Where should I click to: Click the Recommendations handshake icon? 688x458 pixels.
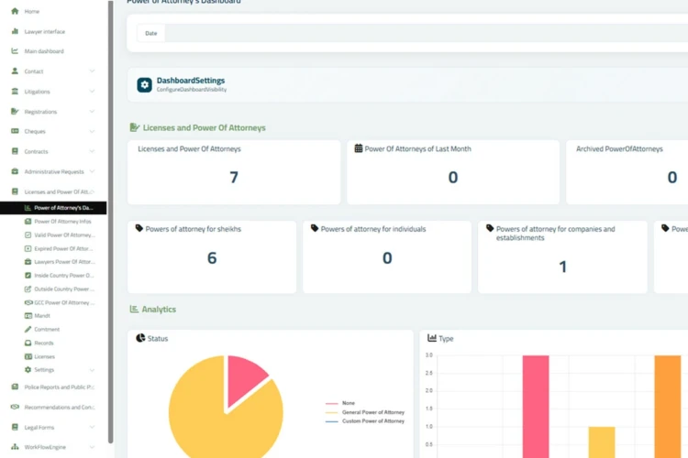[15, 407]
